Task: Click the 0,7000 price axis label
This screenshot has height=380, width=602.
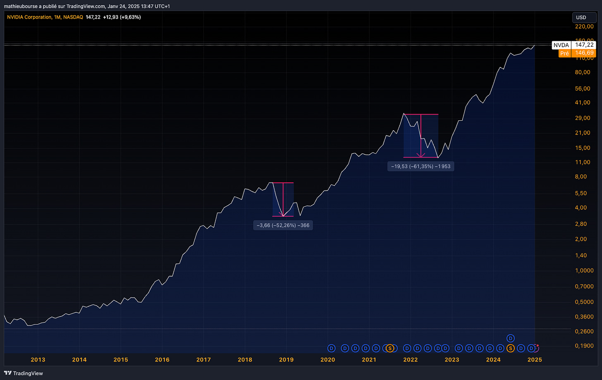Action: [584, 286]
